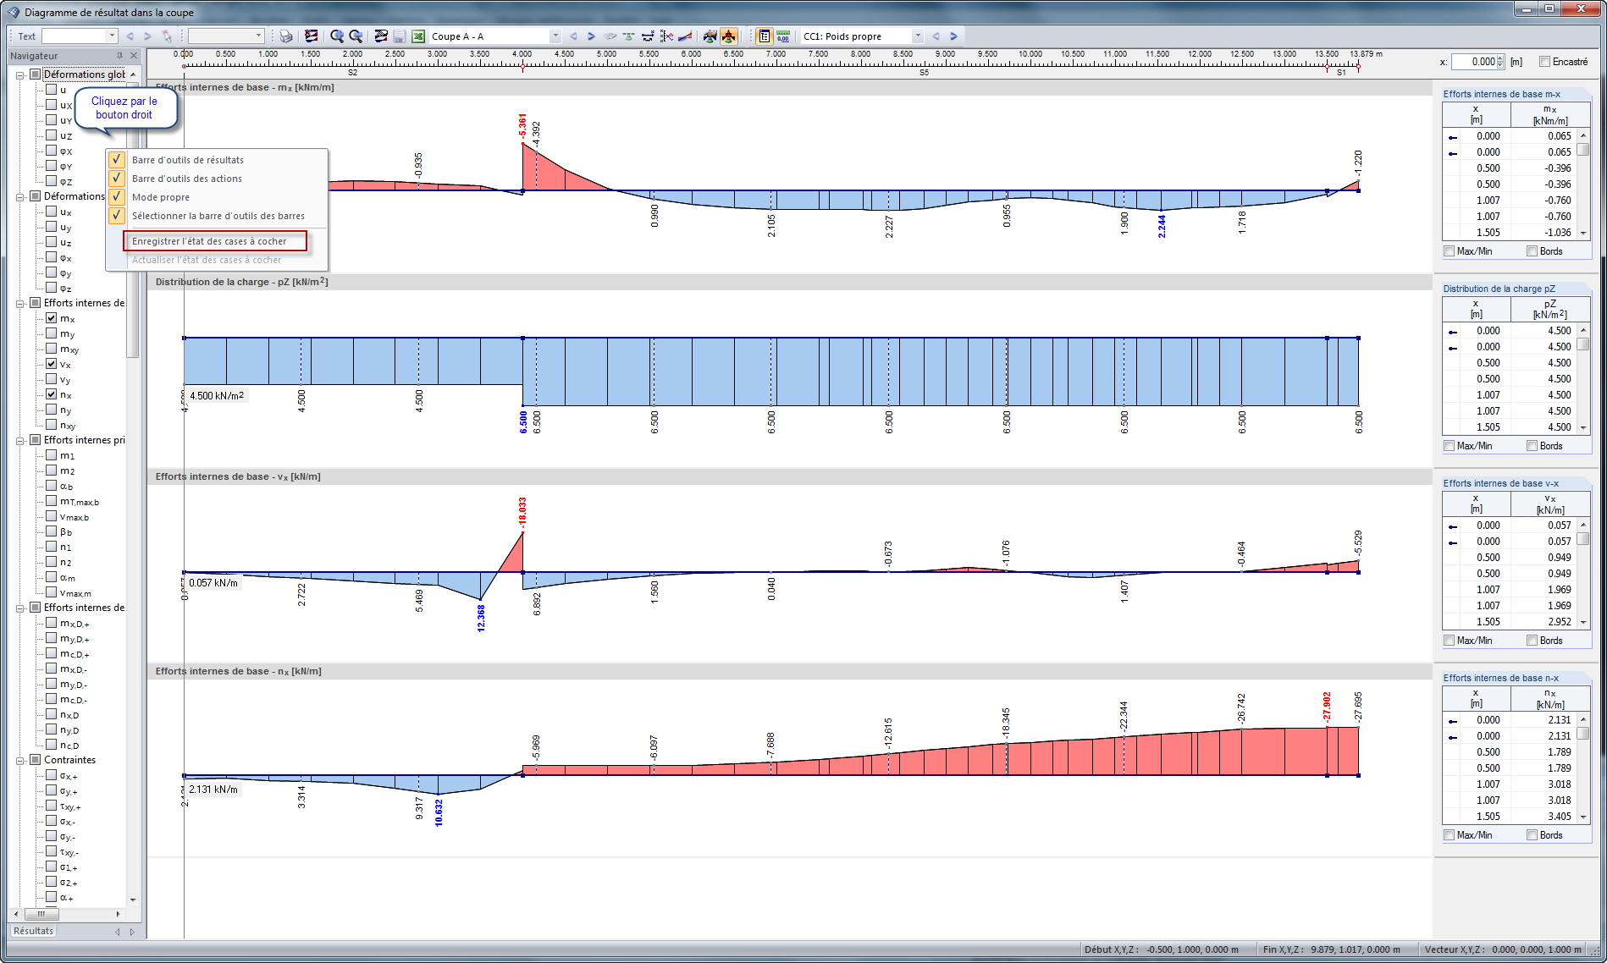Open the empty combo box next to print icon
Image resolution: width=1607 pixels, height=963 pixels.
pos(259,36)
